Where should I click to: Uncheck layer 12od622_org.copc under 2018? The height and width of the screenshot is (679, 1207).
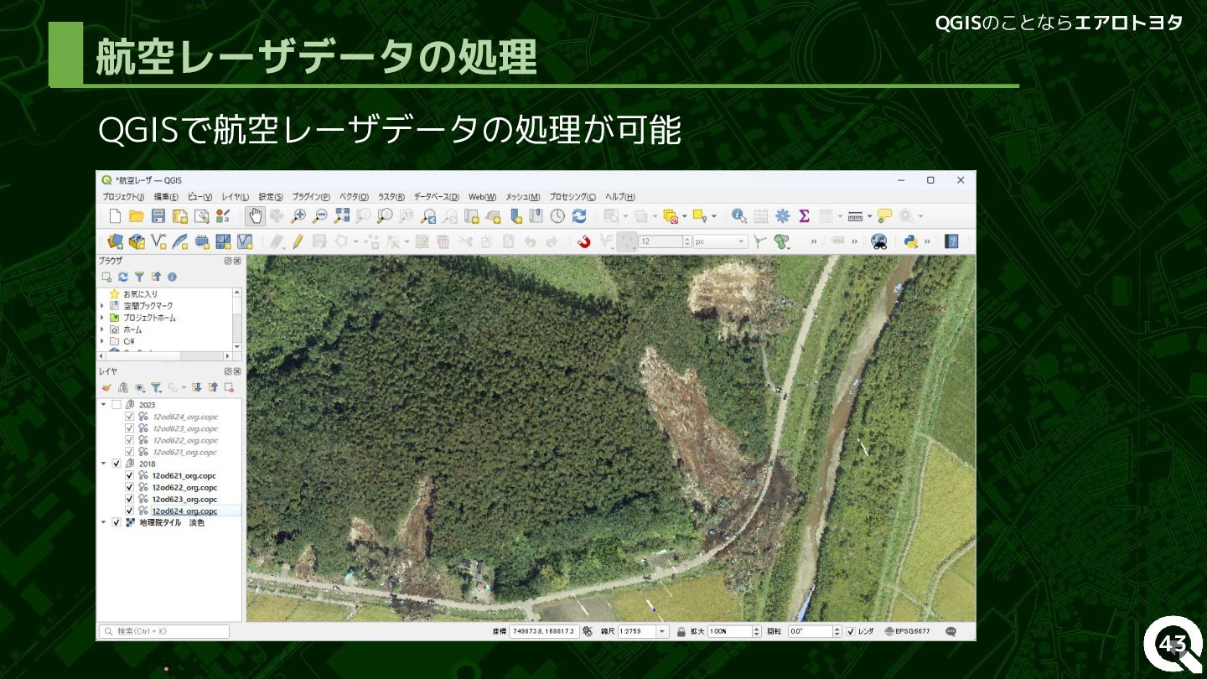pyautogui.click(x=129, y=487)
